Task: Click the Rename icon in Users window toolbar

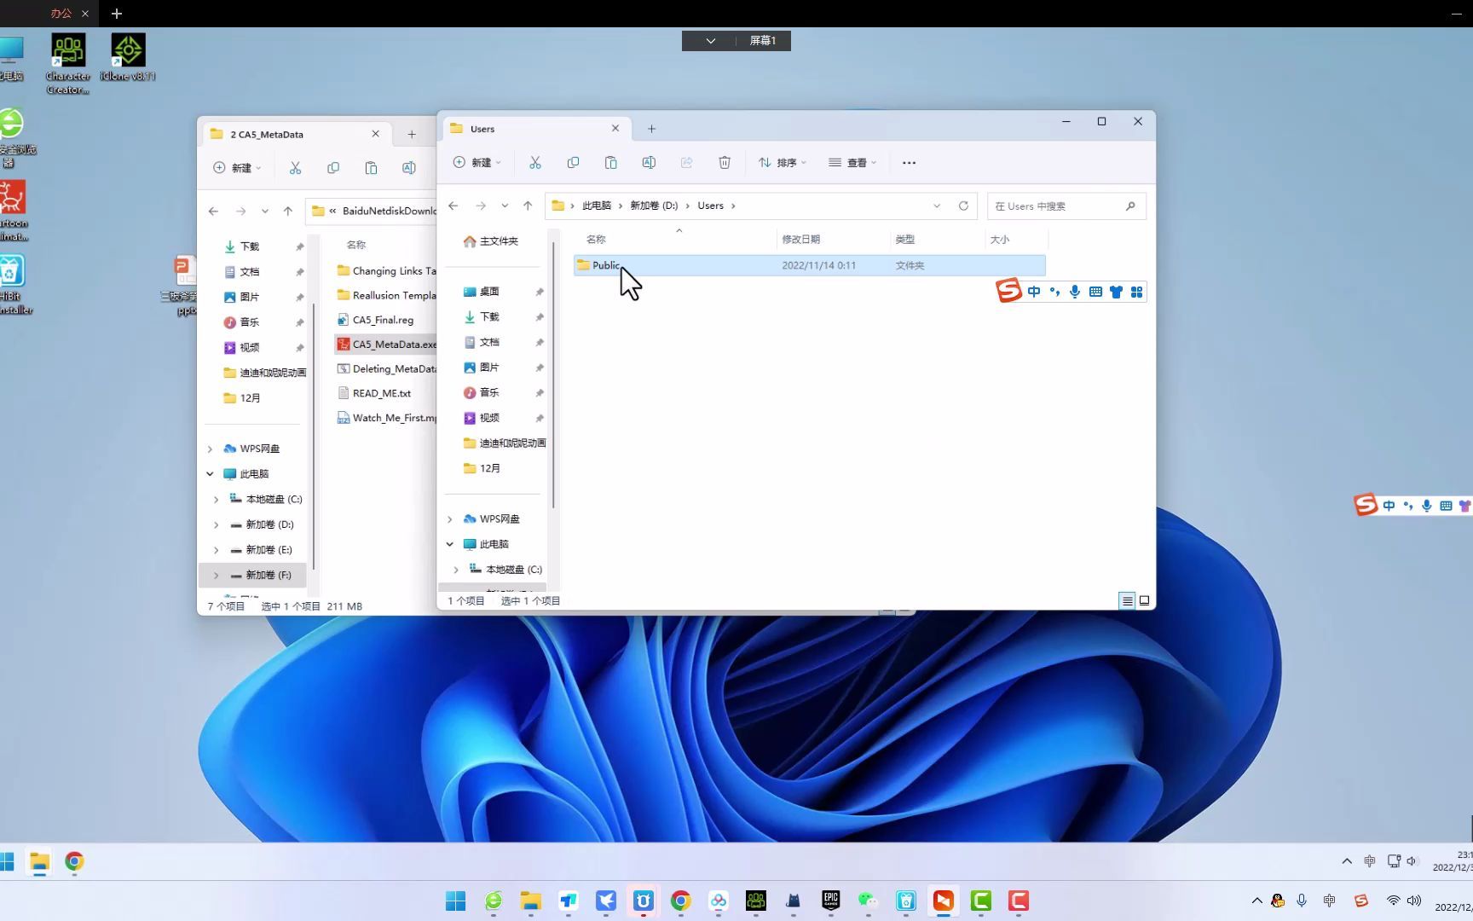Action: click(x=649, y=162)
